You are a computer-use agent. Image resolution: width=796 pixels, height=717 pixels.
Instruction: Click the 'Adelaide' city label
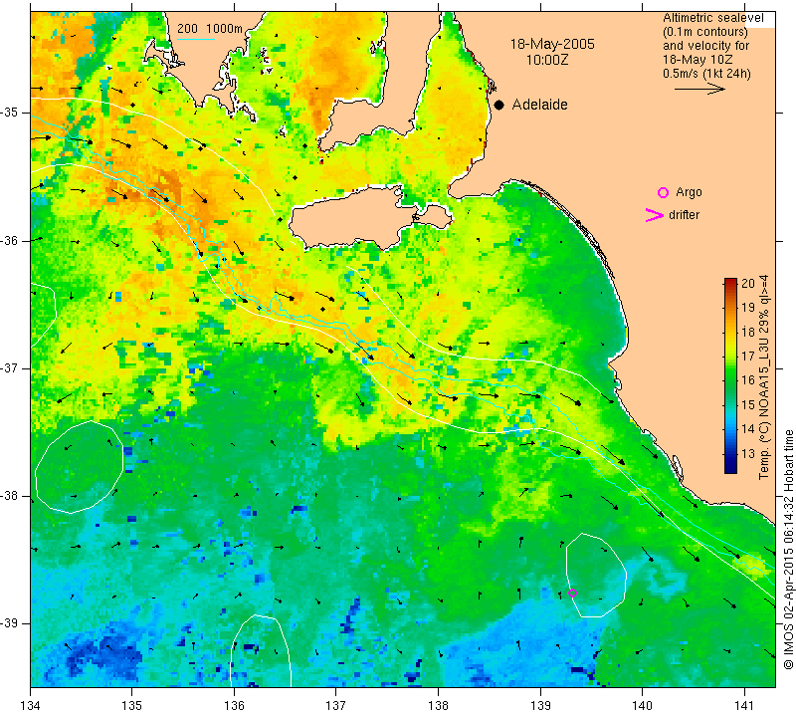539,105
